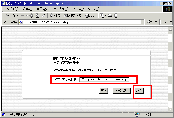174x118 pixels.
Task: Click the address bar URL field
Action: pos(82,22)
